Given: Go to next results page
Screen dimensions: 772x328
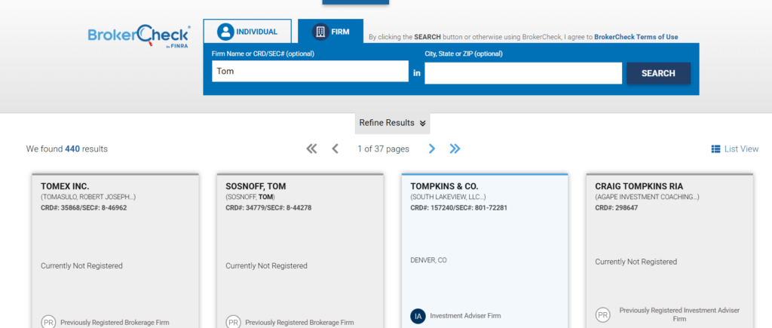Looking at the screenshot, I should (432, 149).
